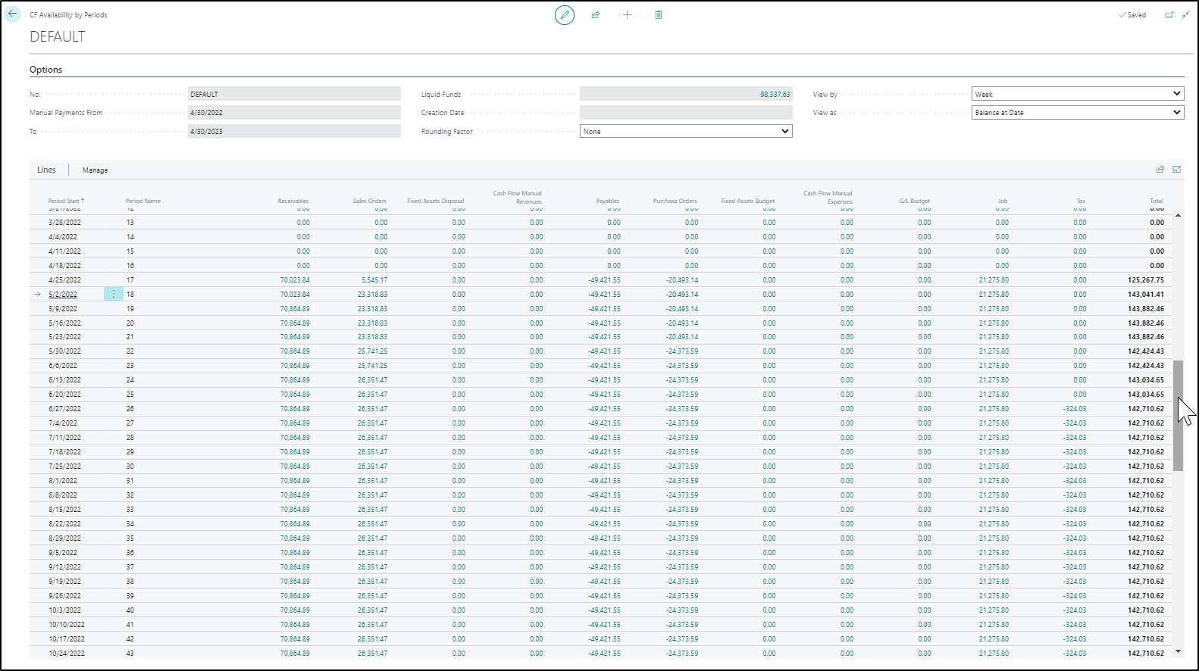Click the DEFAULT page title
The height and width of the screenshot is (671, 1199).
point(58,36)
